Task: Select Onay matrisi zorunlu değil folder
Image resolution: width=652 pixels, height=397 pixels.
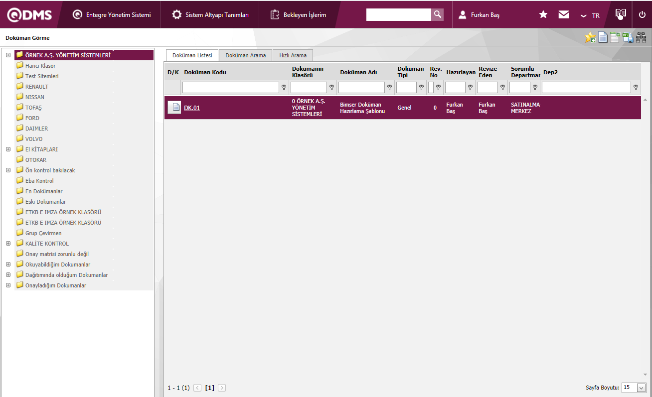Action: pos(57,254)
